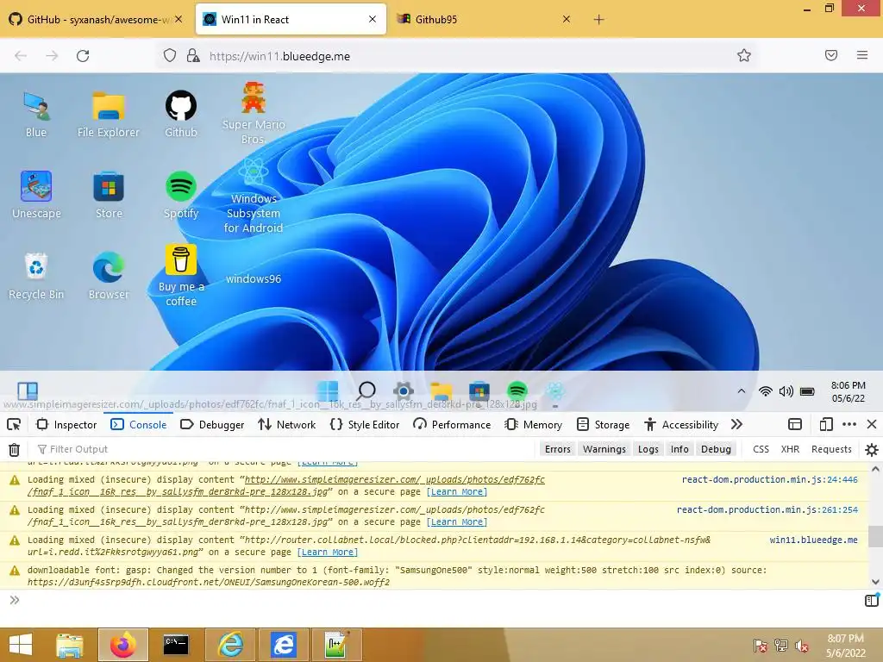Click the Win11 battery tray icon
The image size is (883, 662).
click(x=807, y=391)
